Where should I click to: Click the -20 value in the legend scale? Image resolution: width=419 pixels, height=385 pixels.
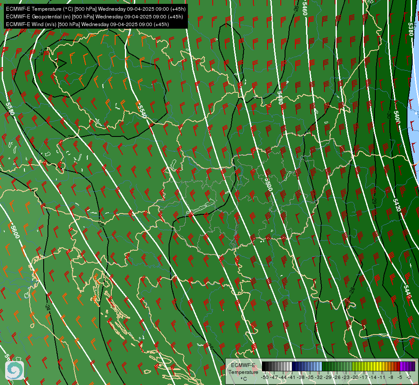[355, 377]
